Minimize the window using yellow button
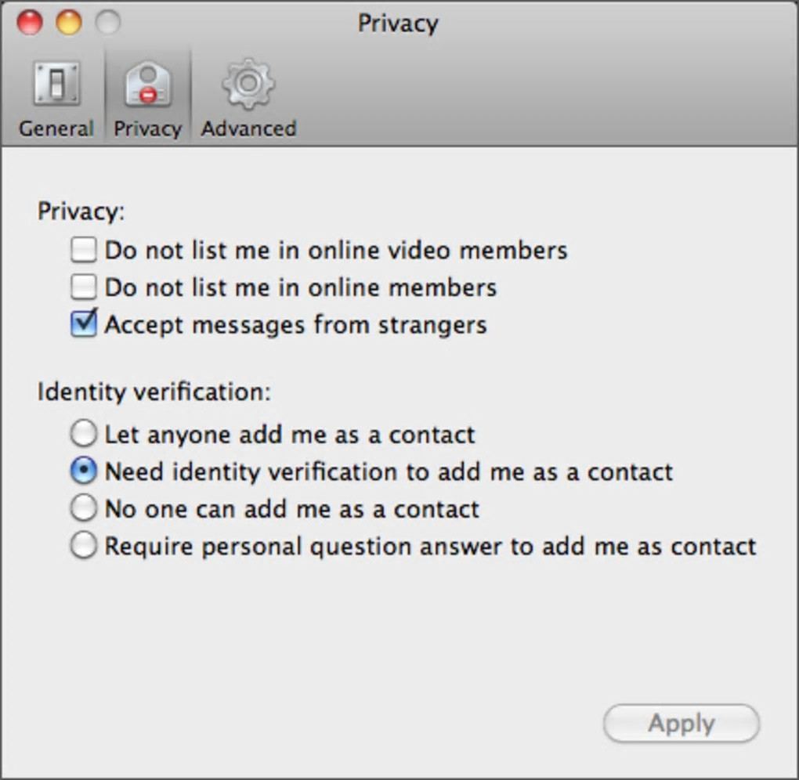The width and height of the screenshot is (799, 780). click(69, 23)
